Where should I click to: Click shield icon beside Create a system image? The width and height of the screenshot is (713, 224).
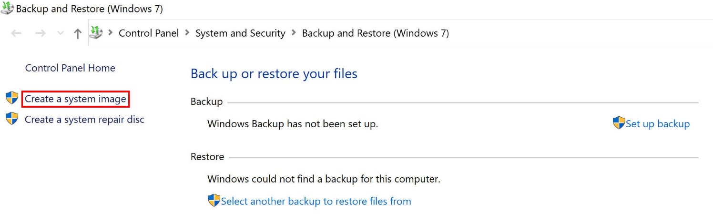pyautogui.click(x=12, y=98)
